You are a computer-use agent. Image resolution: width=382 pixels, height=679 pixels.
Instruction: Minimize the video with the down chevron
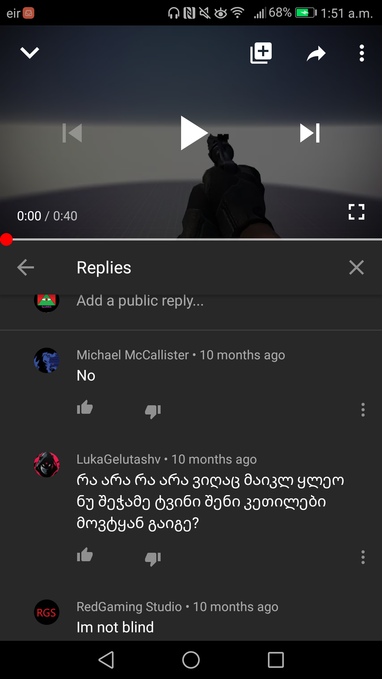point(30,53)
